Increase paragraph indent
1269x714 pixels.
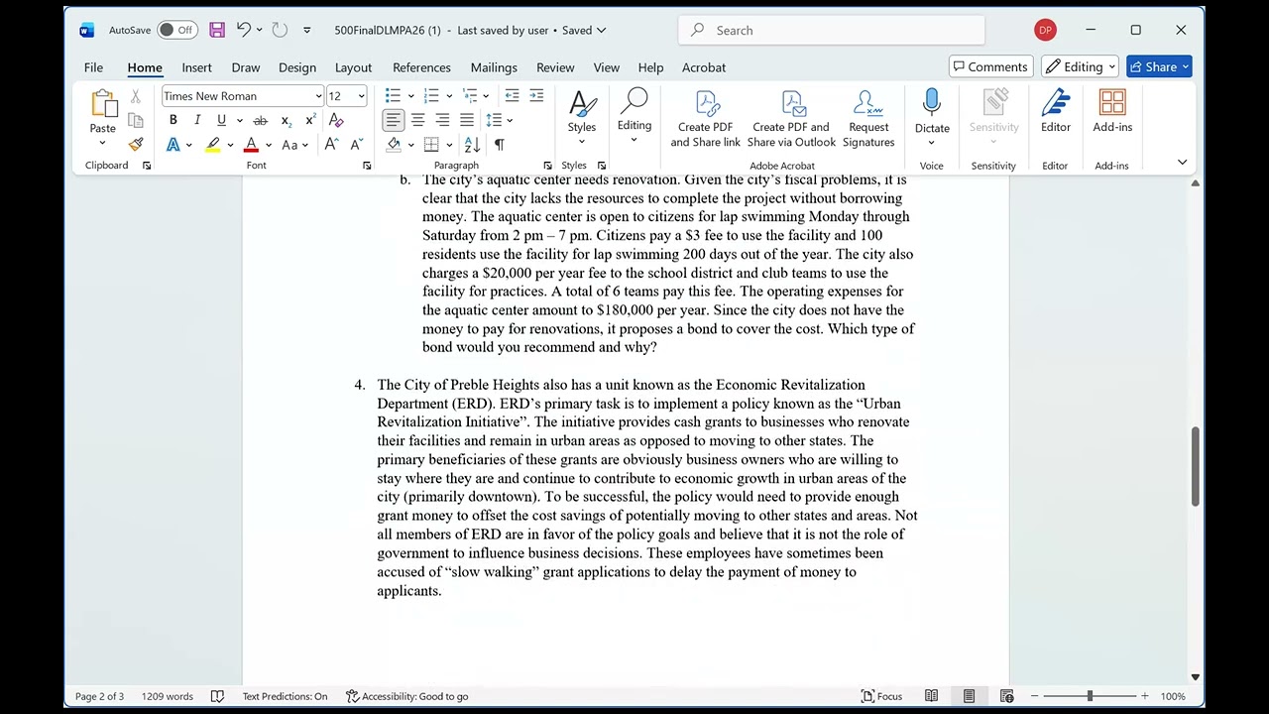536,95
